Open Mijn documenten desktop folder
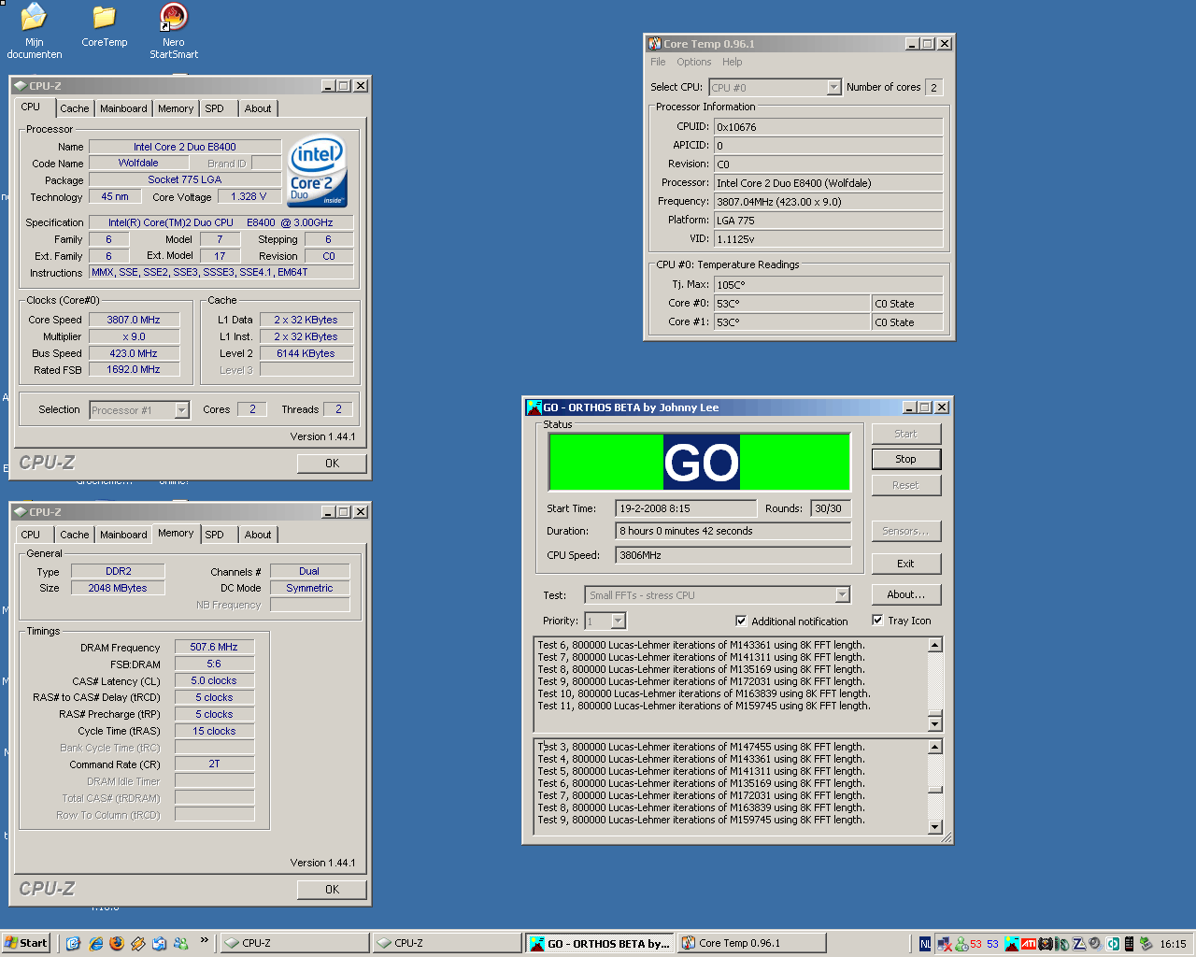The image size is (1196, 957). pyautogui.click(x=34, y=19)
